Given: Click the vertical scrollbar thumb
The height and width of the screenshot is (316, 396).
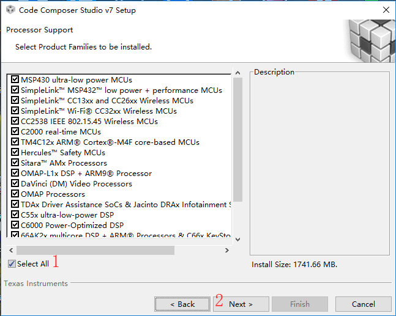Looking at the screenshot, I should coord(237,139).
